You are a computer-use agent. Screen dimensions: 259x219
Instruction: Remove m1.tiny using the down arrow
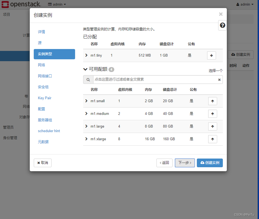coord(212,55)
